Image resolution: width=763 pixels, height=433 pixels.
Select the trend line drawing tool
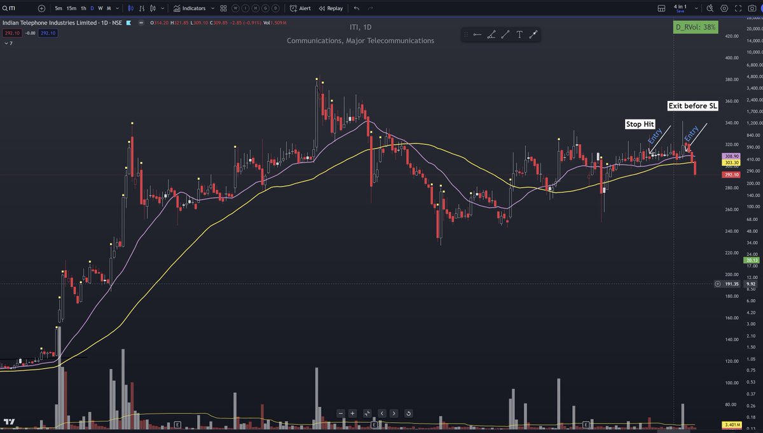pyautogui.click(x=505, y=35)
